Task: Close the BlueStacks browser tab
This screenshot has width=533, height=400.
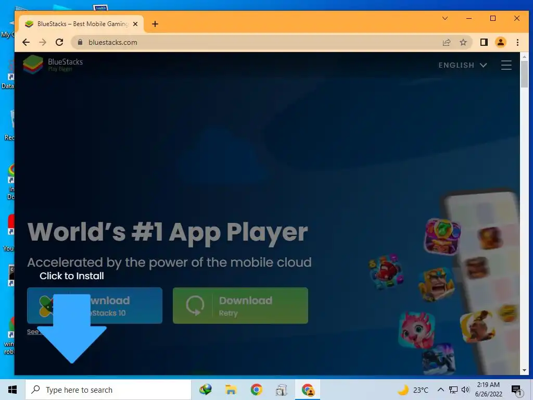Action: tap(135, 24)
